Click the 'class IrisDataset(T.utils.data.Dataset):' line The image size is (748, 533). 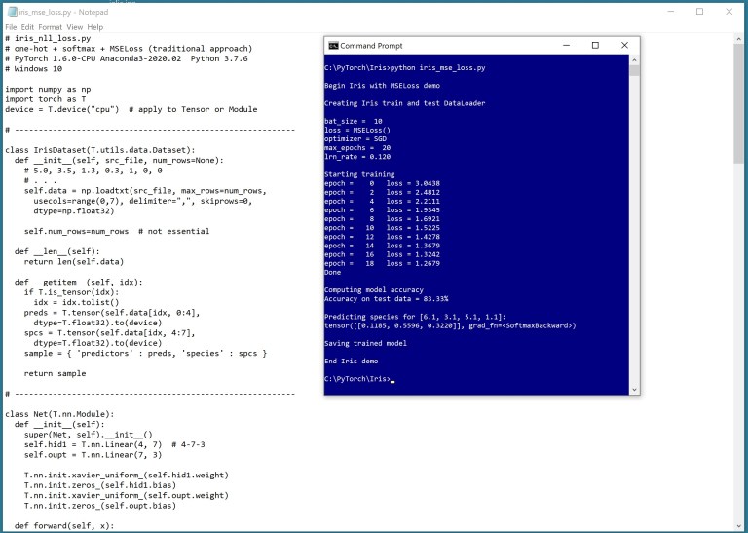(100, 150)
